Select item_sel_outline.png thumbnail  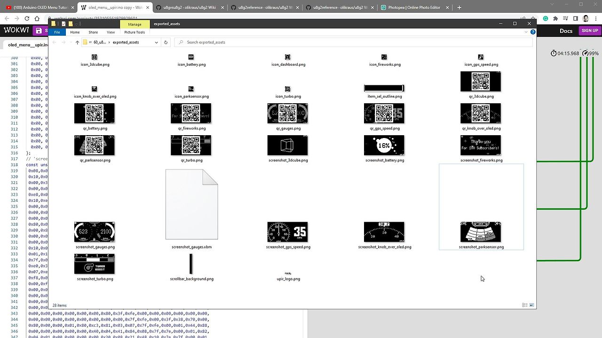pyautogui.click(x=384, y=88)
